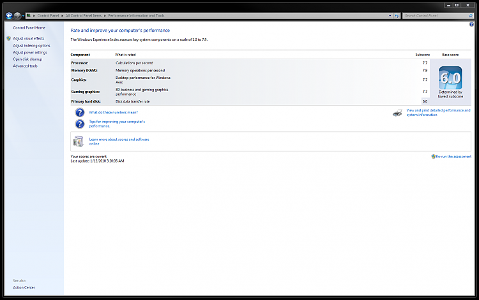Viewport: 479px width, 300px height.
Task: Click the shield icon beside Re-run the assessment
Action: pyautogui.click(x=433, y=157)
